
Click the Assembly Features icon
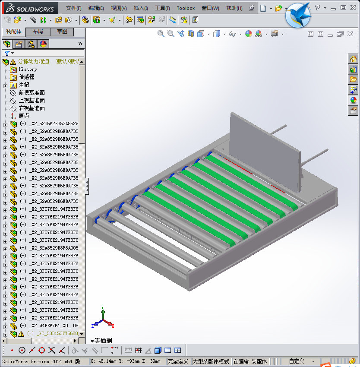(96, 20)
